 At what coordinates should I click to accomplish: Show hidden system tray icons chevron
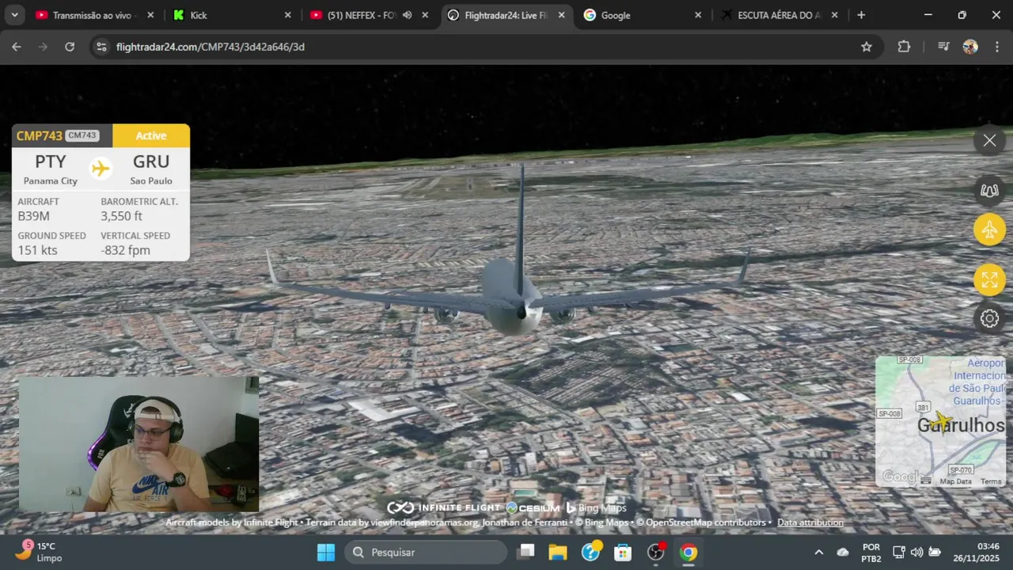coord(818,552)
